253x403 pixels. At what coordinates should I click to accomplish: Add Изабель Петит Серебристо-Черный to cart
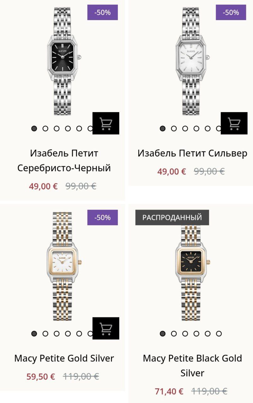[106, 123]
